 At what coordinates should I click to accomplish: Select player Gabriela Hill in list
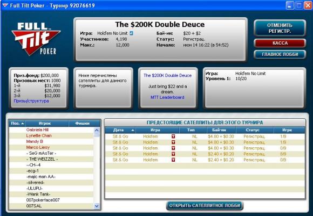pos(51,129)
